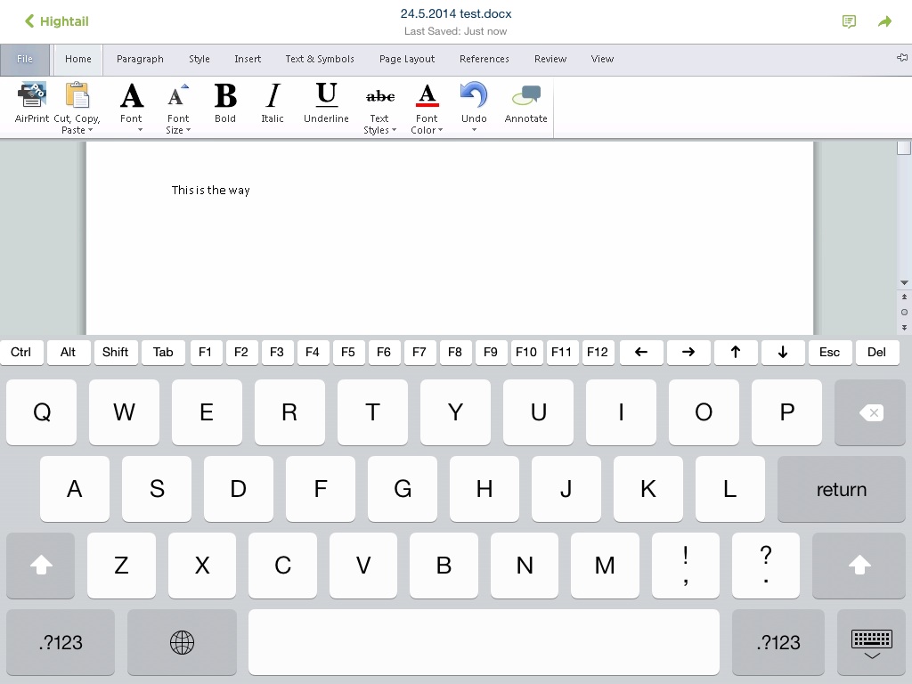The image size is (912, 684).
Task: Switch to the Page Layout tab
Action: tap(407, 59)
